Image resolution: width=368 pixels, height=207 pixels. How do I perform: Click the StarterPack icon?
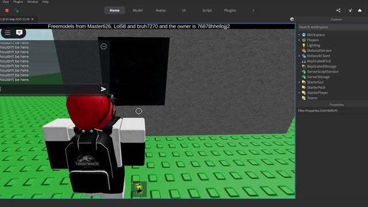point(304,87)
